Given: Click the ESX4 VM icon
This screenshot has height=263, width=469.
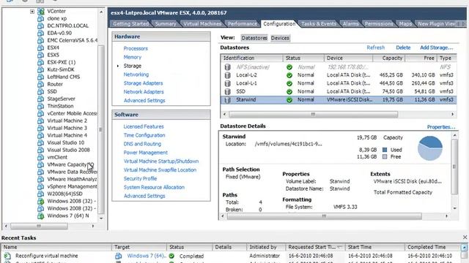Looking at the screenshot, I should [41, 47].
